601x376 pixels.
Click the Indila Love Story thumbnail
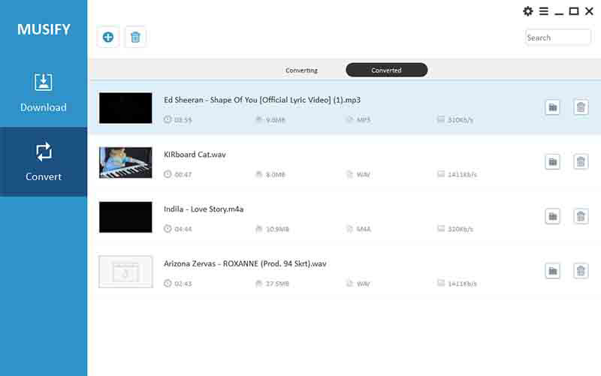click(x=125, y=217)
